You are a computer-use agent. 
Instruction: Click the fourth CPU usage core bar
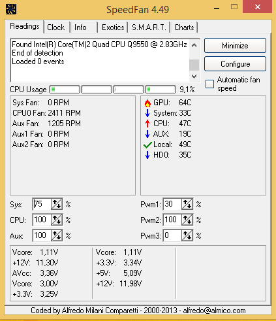[x=161, y=90]
